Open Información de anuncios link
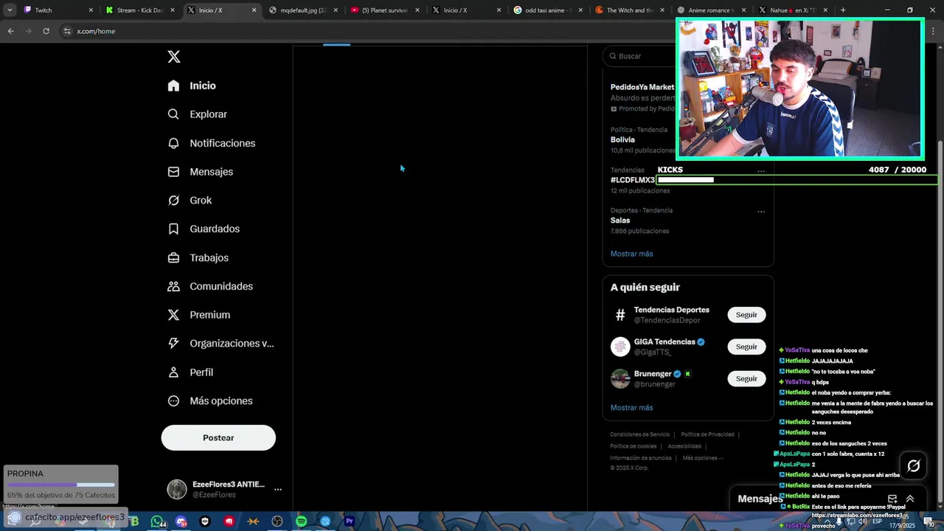Viewport: 944px width, 531px height. coord(641,458)
